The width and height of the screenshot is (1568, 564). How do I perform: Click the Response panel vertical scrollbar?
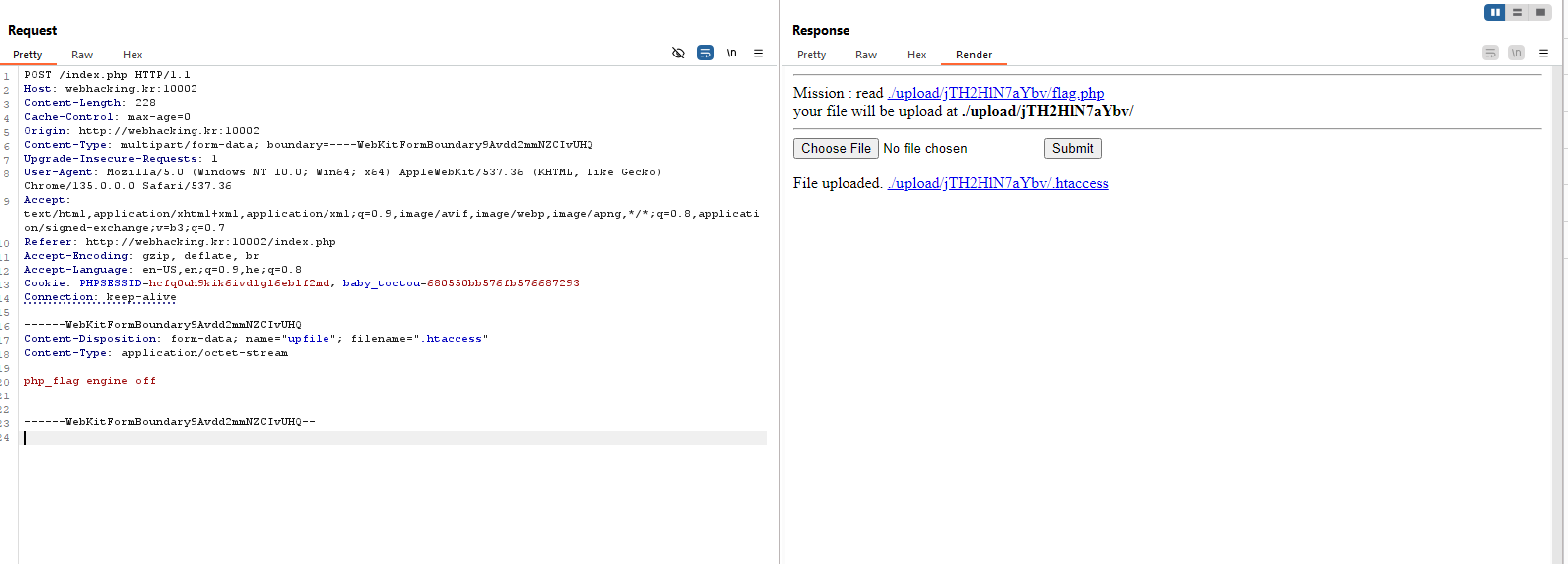point(1557,315)
